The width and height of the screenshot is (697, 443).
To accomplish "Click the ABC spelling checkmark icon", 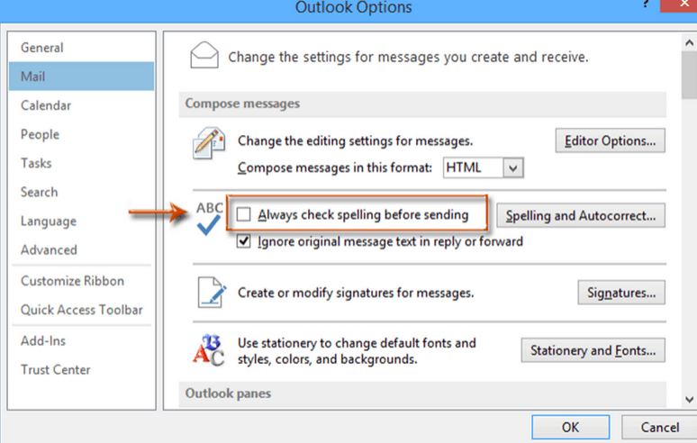I will [x=209, y=218].
